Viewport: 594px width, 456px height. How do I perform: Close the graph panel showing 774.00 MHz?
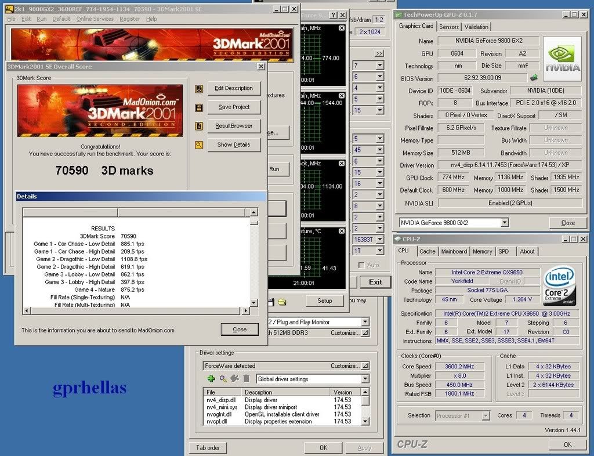[x=341, y=28]
